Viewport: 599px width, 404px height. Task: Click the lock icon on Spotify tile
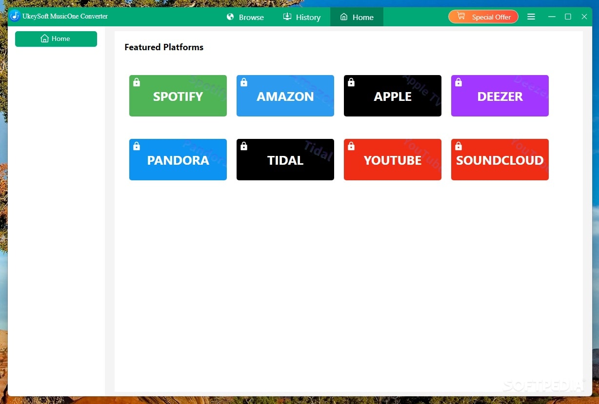(137, 82)
